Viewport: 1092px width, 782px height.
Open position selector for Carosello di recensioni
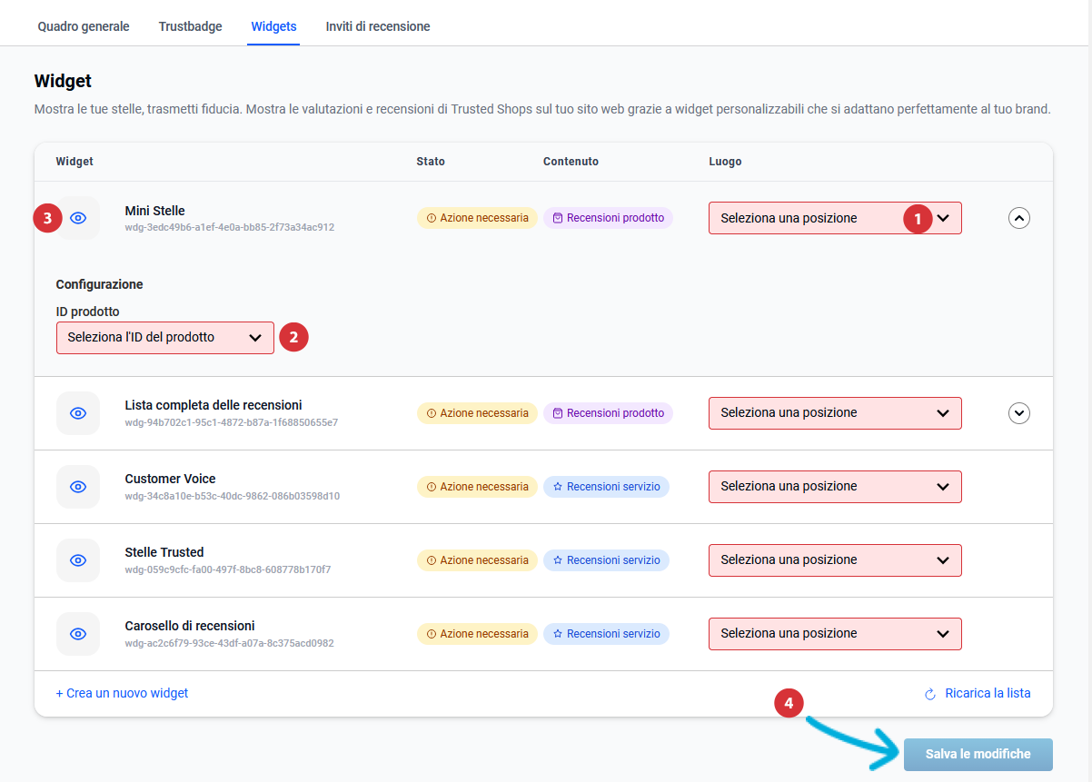click(x=834, y=634)
